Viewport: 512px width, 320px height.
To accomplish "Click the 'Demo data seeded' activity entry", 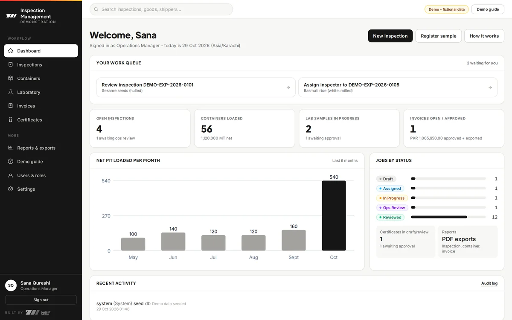I will tap(169, 304).
